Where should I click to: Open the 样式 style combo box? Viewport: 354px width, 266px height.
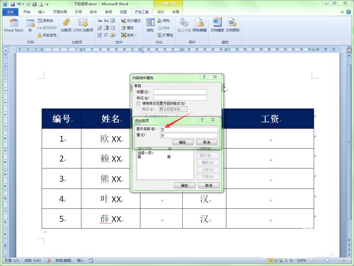tap(173, 109)
